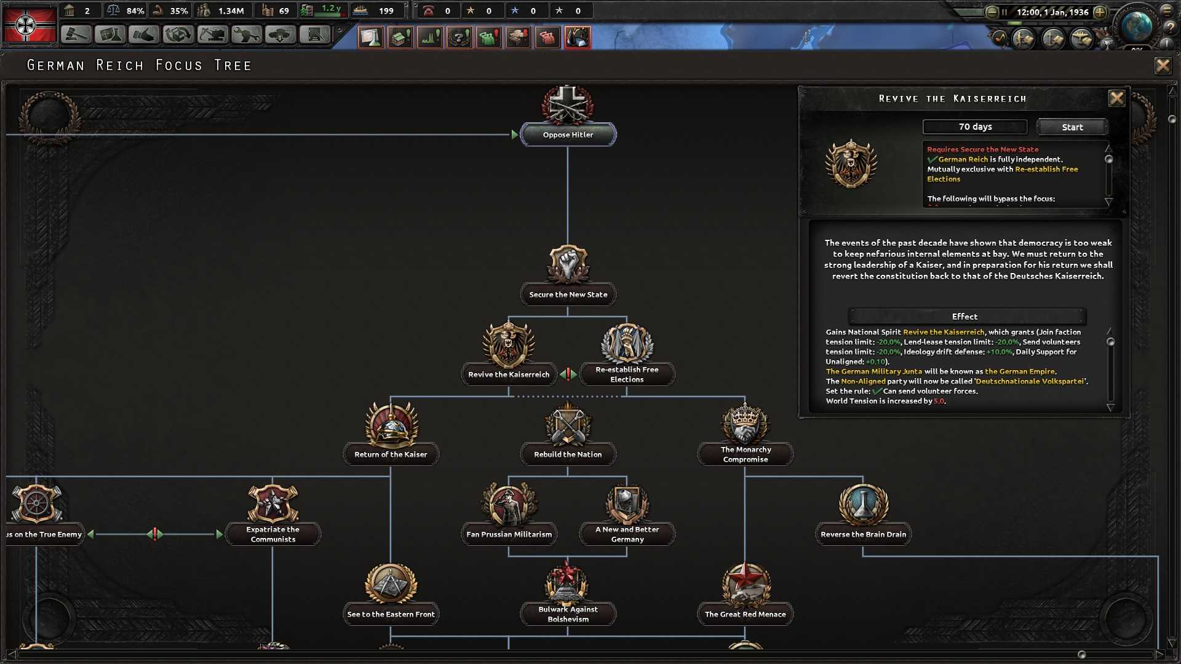The height and width of the screenshot is (664, 1181).
Task: Click the stability scales indicator
Action: tap(125, 10)
